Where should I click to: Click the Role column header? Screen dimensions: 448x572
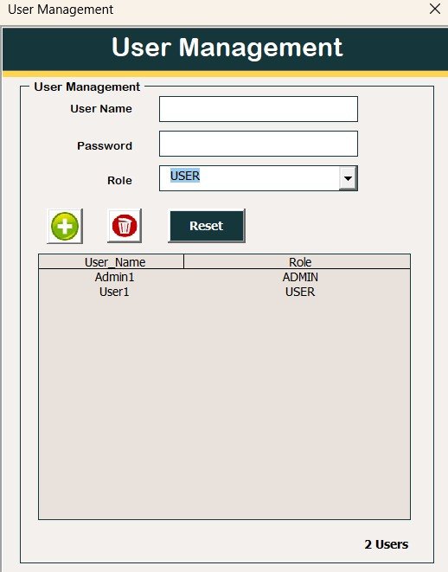click(298, 262)
